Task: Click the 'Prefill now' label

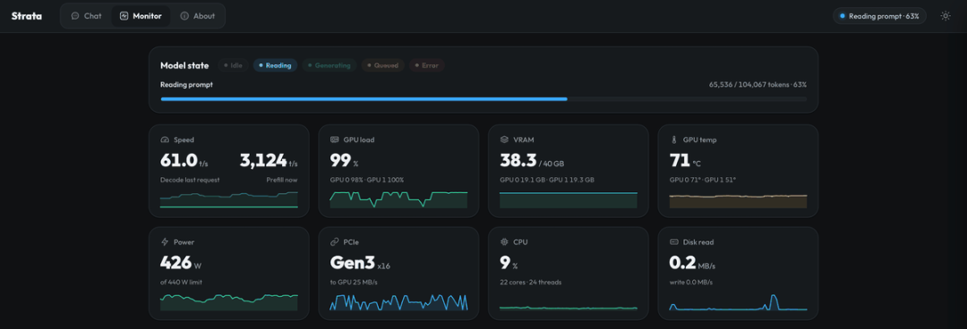Action: (282, 180)
